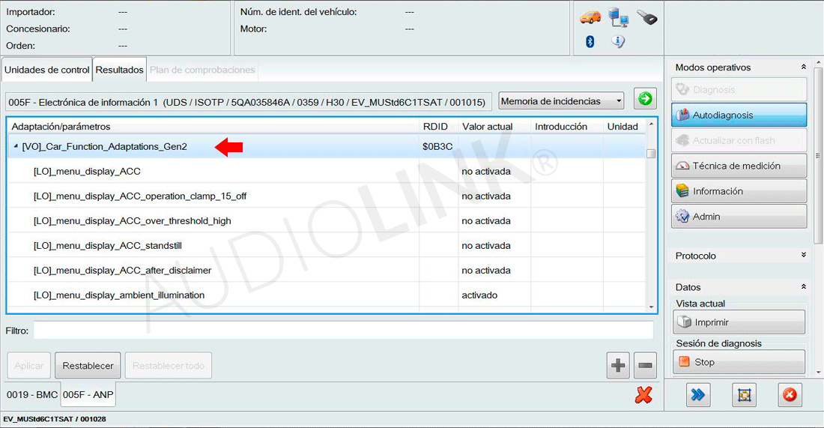Click the minus collapse-all button
The height and width of the screenshot is (428, 824).
(x=645, y=366)
